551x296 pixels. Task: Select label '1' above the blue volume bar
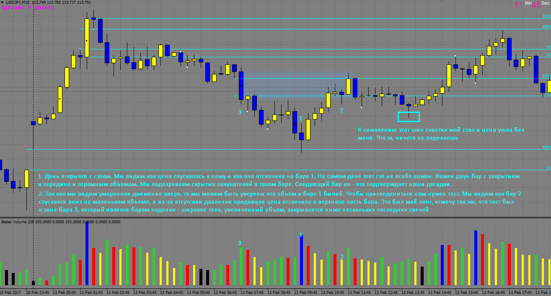click(x=300, y=235)
